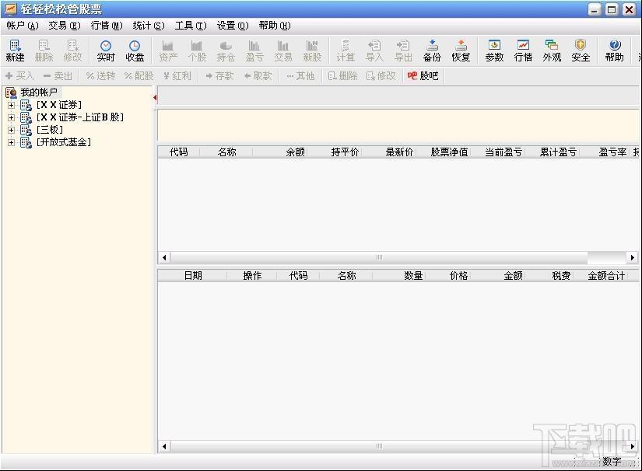Open the 工具 menu

190,26
